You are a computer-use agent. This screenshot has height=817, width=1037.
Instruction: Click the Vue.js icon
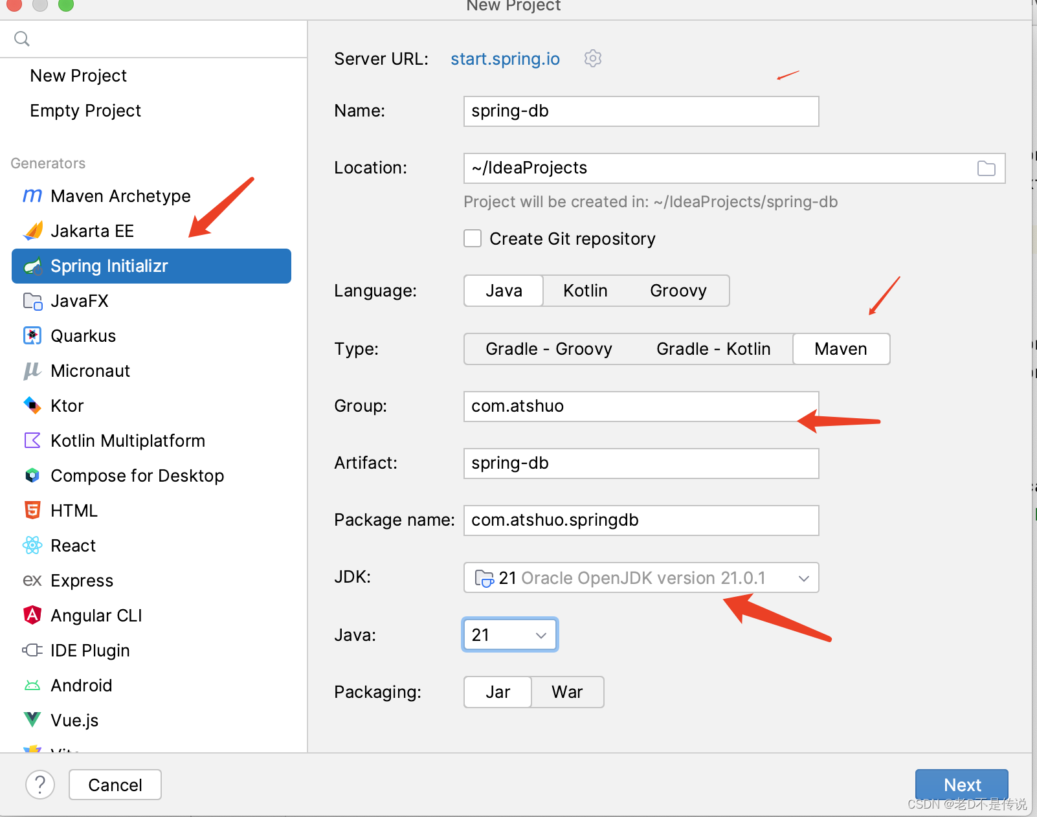click(x=32, y=719)
